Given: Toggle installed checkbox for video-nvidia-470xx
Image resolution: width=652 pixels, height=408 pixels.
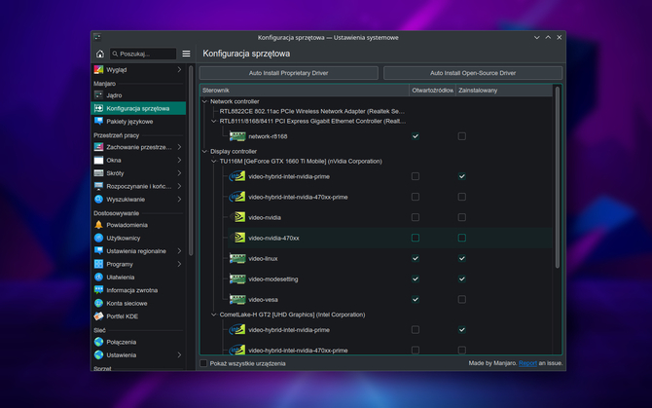Looking at the screenshot, I should pos(461,238).
